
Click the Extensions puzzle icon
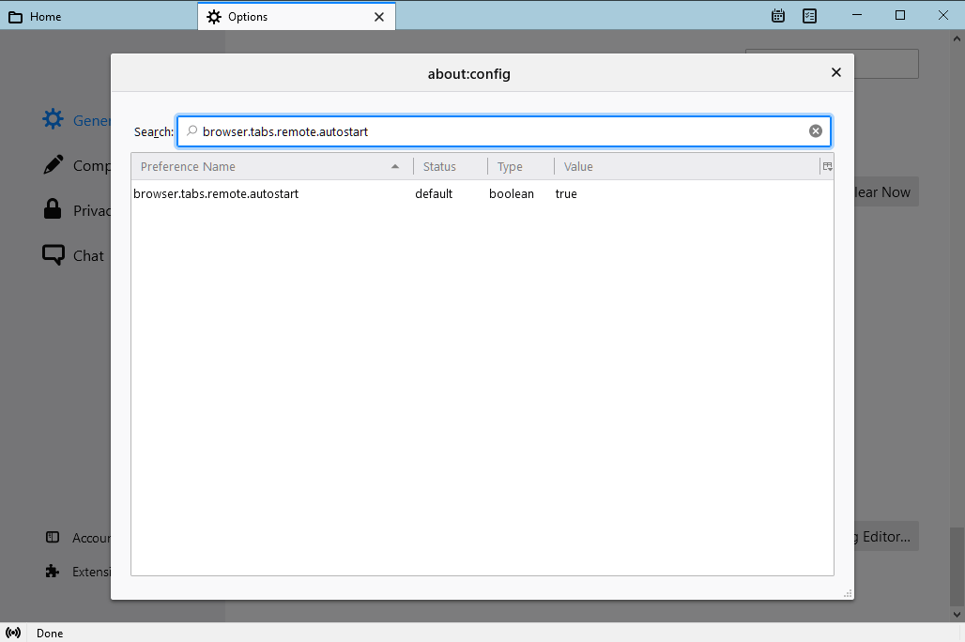pyautogui.click(x=53, y=572)
